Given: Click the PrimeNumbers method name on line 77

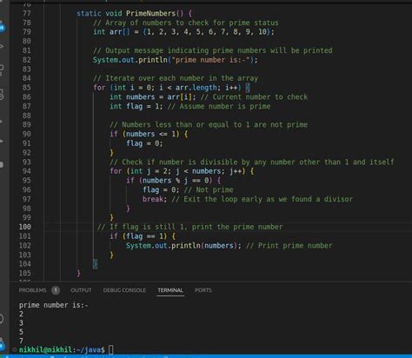Looking at the screenshot, I should (x=150, y=13).
